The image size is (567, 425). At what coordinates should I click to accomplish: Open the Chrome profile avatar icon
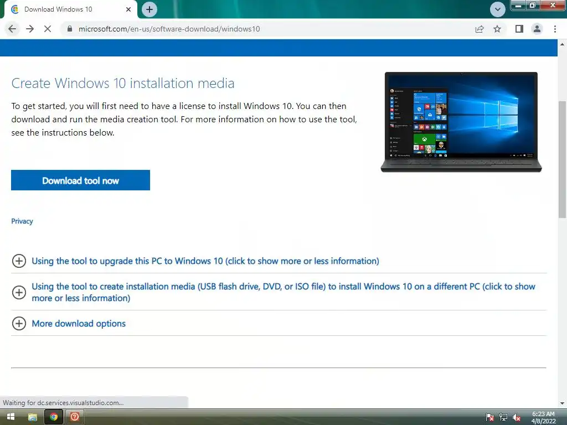[537, 29]
